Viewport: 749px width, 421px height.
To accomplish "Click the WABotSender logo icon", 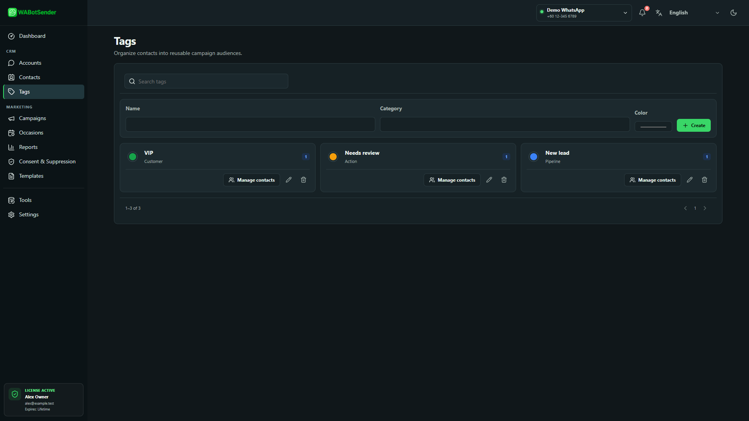I will [12, 12].
